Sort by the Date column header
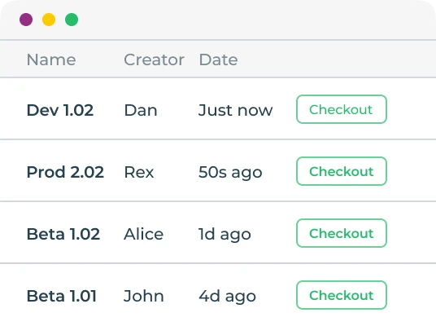The height and width of the screenshot is (326, 436). 218,59
